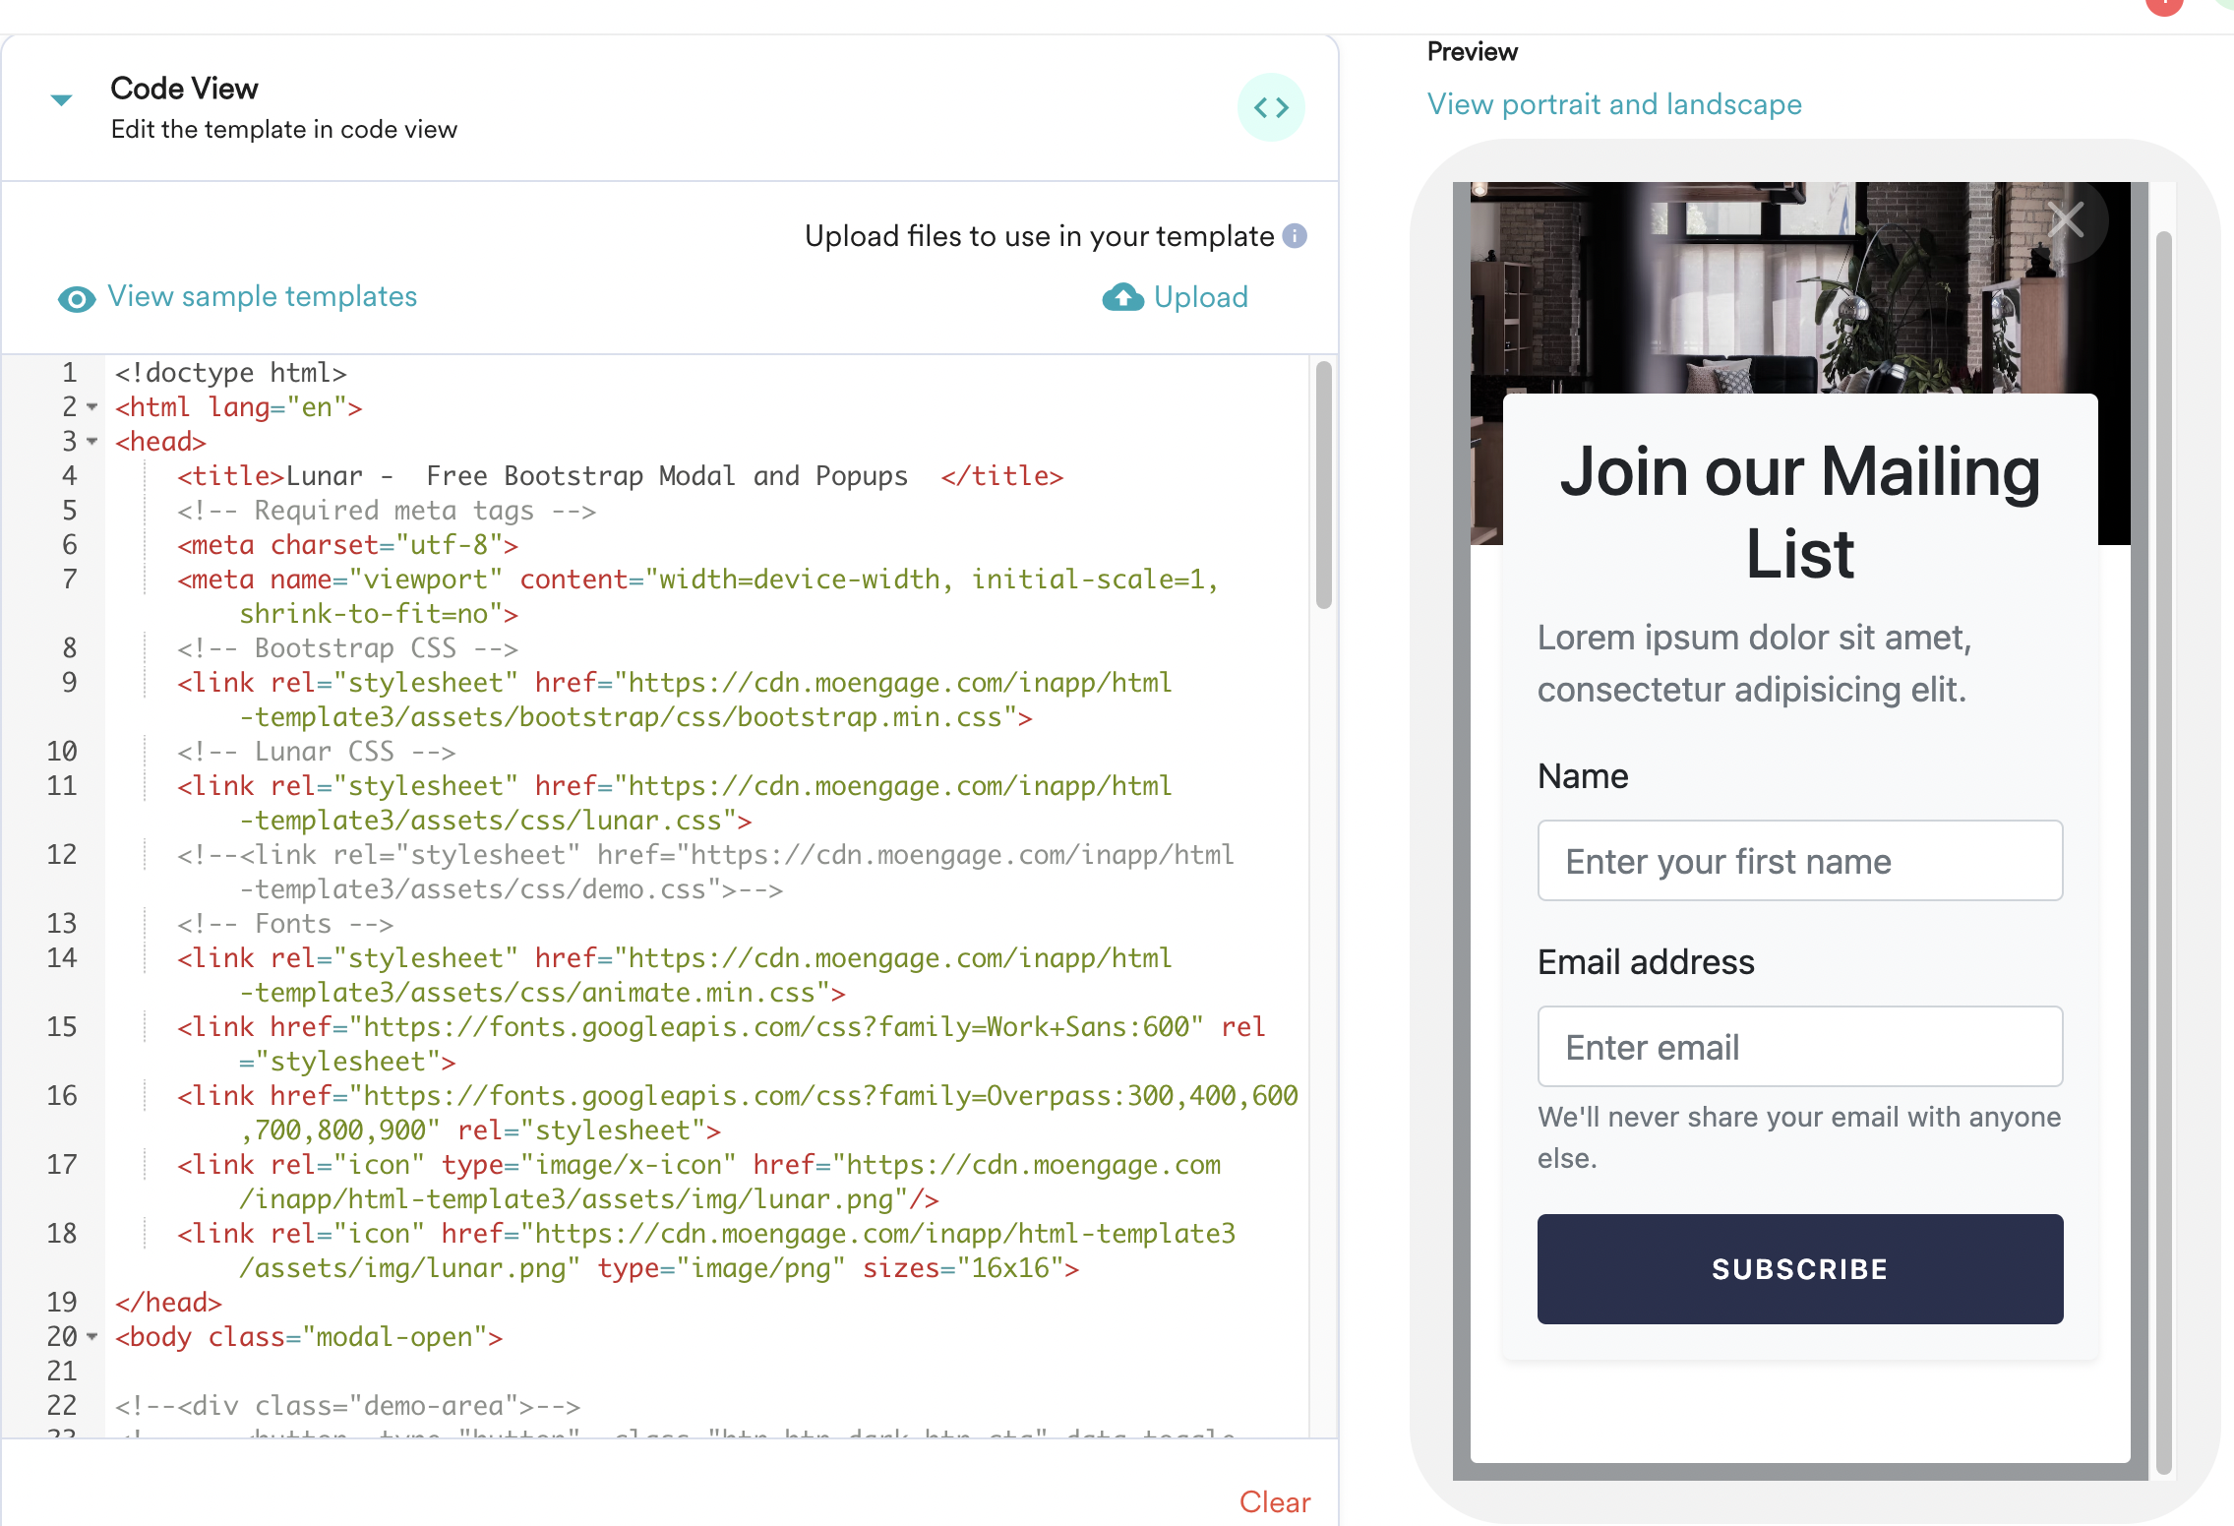Click the code view toggle icon

[1271, 107]
